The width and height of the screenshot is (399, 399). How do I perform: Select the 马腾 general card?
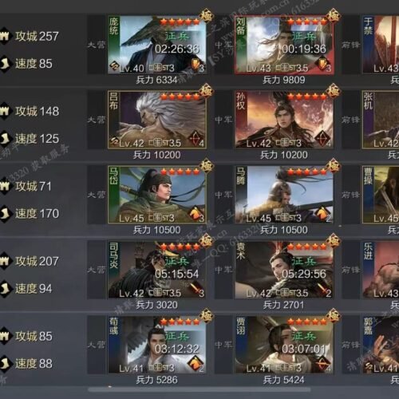(284, 195)
